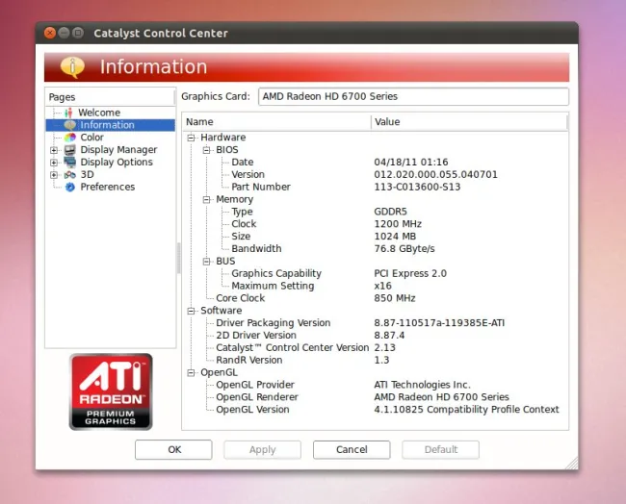This screenshot has width=626, height=504.
Task: Click the Default button
Action: click(x=441, y=450)
